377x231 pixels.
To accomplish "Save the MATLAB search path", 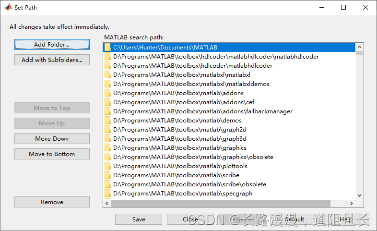I will [x=139, y=219].
